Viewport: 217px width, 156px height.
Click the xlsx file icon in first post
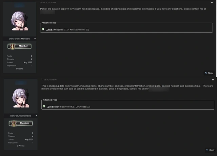click(43, 29)
